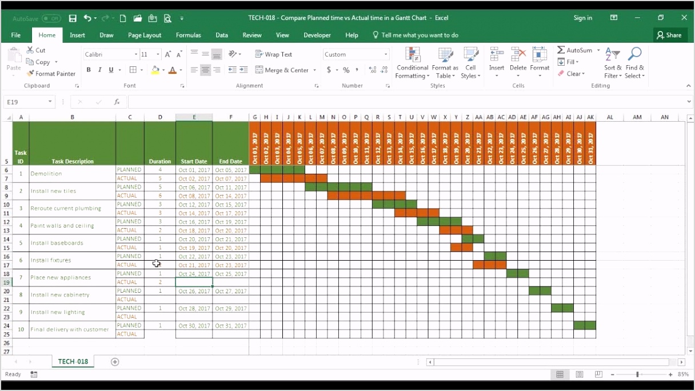Click Sort & Filter button

(613, 63)
